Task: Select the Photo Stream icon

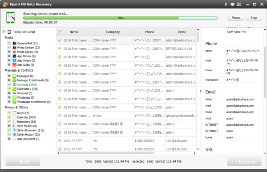Action: coord(15,48)
